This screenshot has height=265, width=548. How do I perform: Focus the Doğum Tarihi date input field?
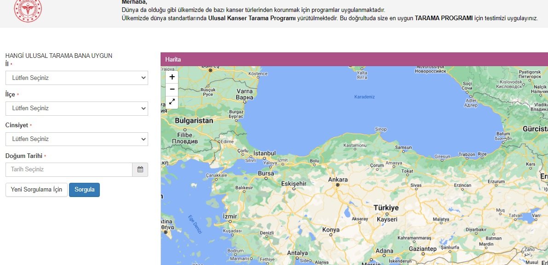pos(69,169)
